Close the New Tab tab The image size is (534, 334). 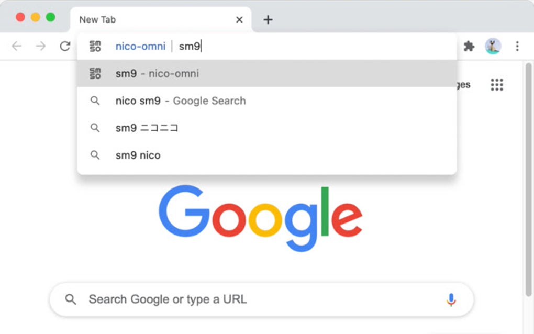[x=239, y=20]
